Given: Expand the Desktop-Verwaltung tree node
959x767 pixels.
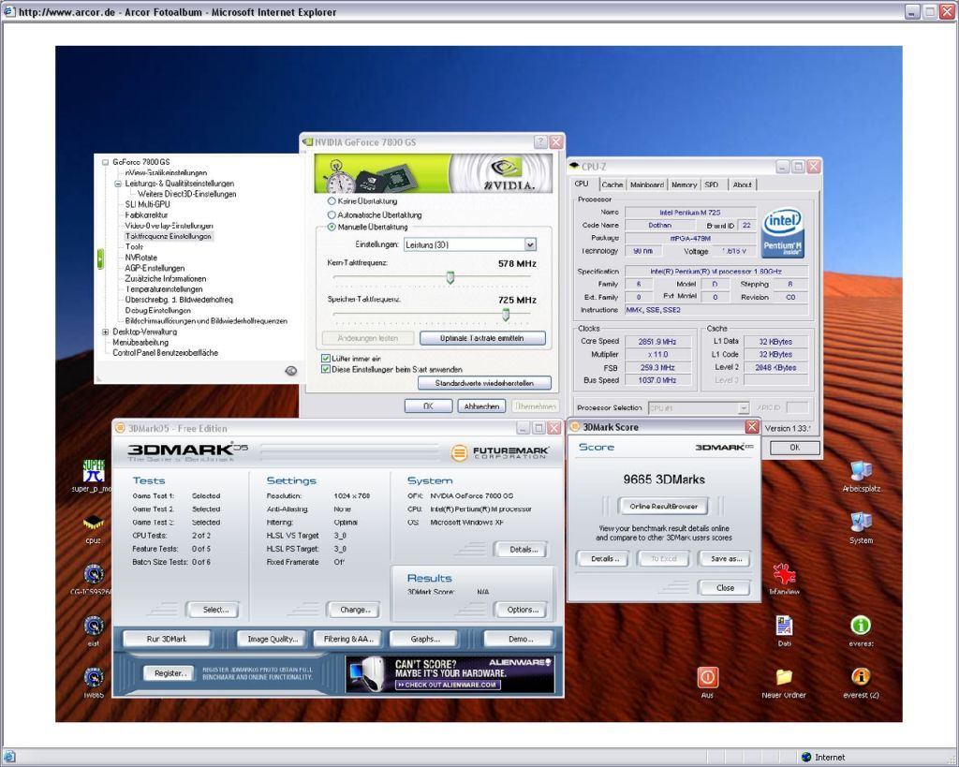Looking at the screenshot, I should coord(105,332).
